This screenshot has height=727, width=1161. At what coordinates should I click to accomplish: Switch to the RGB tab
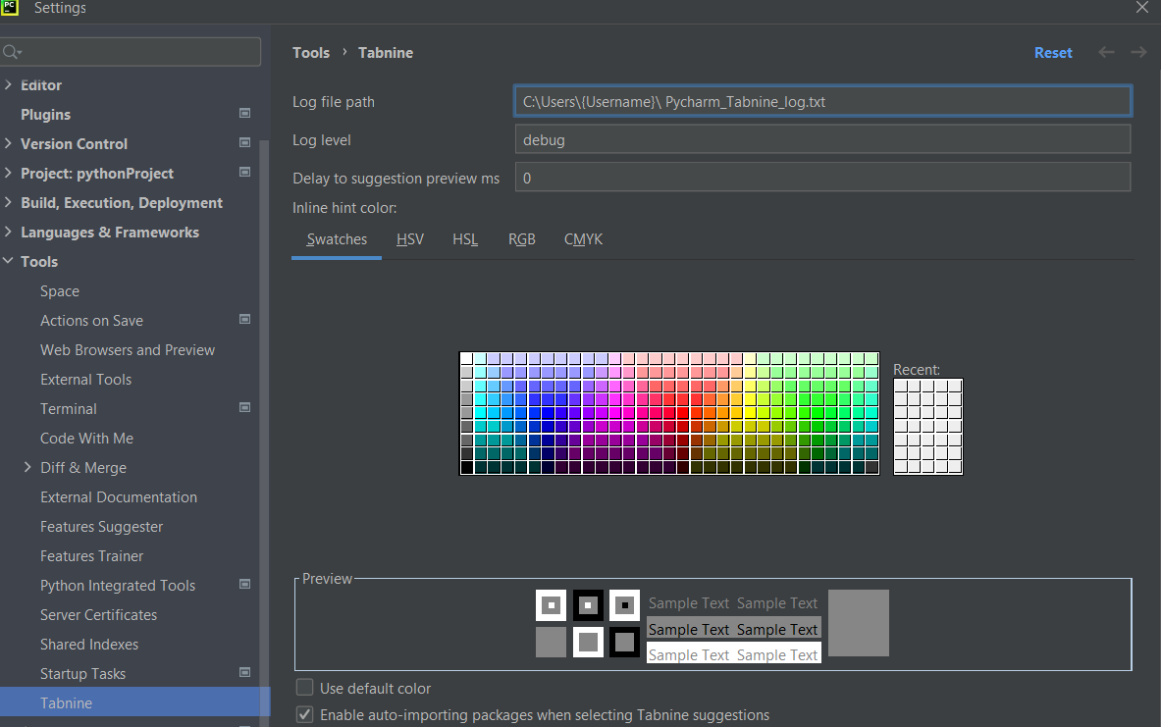521,239
